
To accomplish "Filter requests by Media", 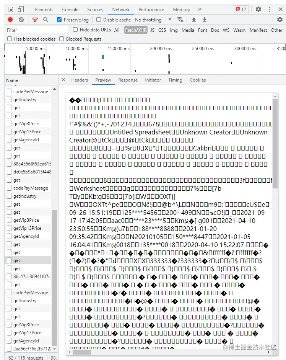I will click(x=188, y=30).
